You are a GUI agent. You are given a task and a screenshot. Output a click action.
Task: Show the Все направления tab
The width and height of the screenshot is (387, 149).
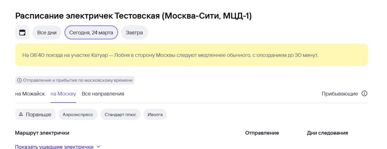click(x=103, y=94)
